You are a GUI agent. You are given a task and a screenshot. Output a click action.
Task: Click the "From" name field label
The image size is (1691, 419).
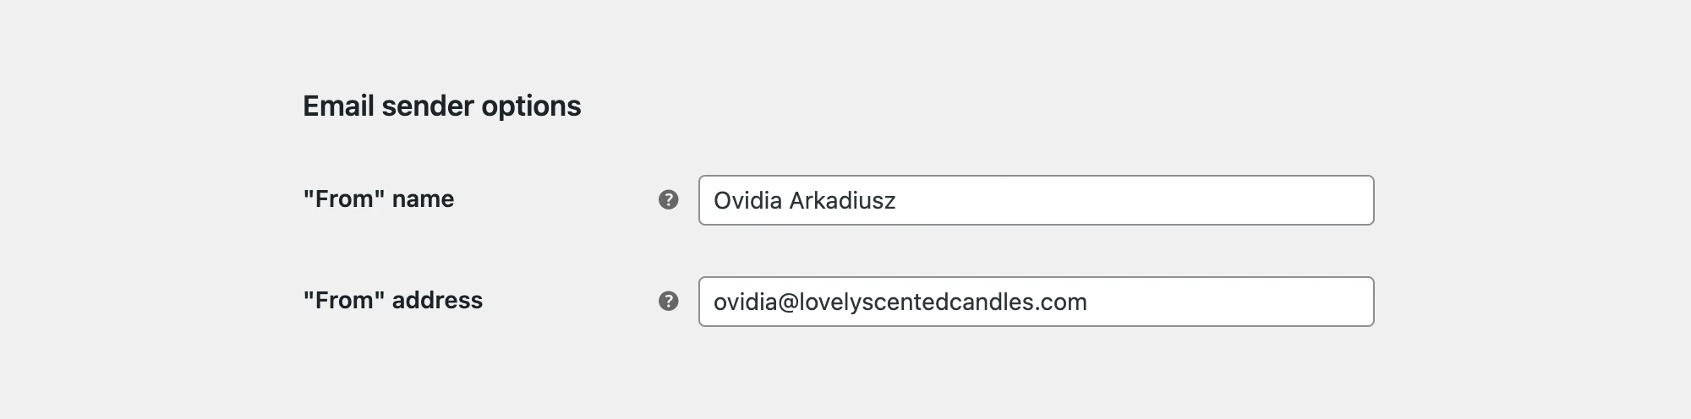coord(378,199)
